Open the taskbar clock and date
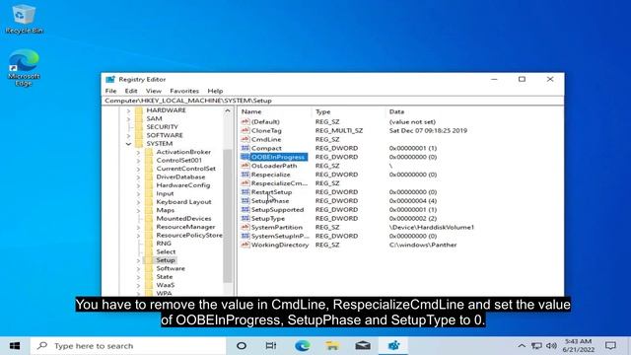 (578, 346)
